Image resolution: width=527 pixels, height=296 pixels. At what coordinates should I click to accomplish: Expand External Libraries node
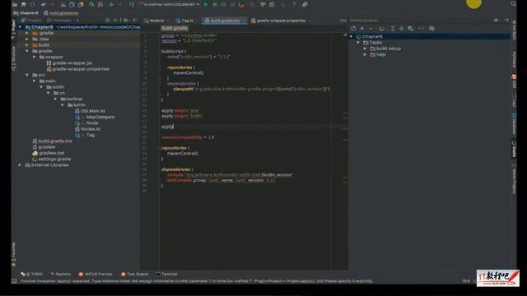pyautogui.click(x=20, y=165)
